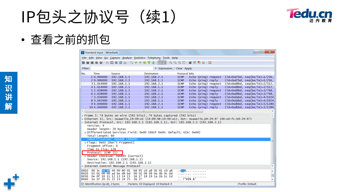Select the Identification: 0xbdd8 line
This screenshot has height=192, width=342.
click(176, 139)
